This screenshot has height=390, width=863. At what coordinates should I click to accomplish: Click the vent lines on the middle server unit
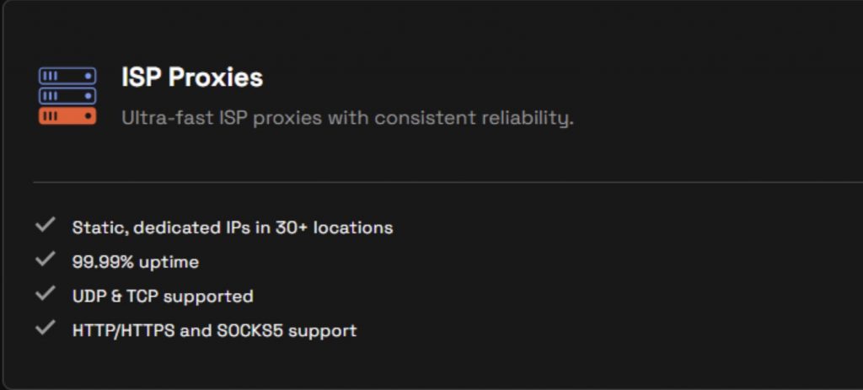[x=50, y=96]
